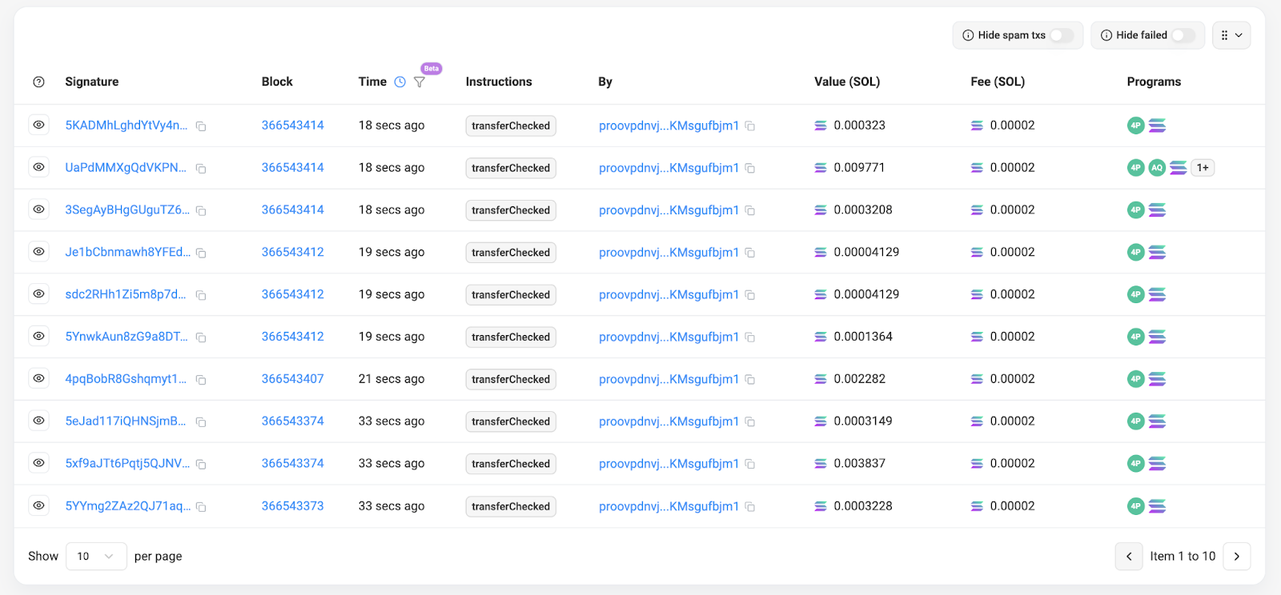Open the column settings dropdown at top right
Screen dimensions: 1281x595
click(1231, 35)
